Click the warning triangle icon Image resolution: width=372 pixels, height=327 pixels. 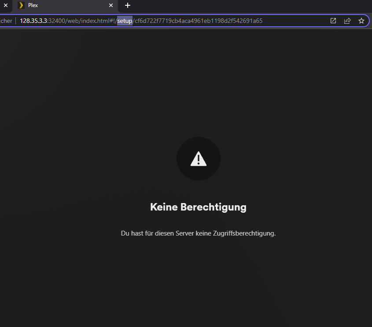click(199, 159)
